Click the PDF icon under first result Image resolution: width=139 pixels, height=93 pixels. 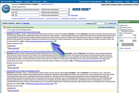pyautogui.click(x=8, y=48)
